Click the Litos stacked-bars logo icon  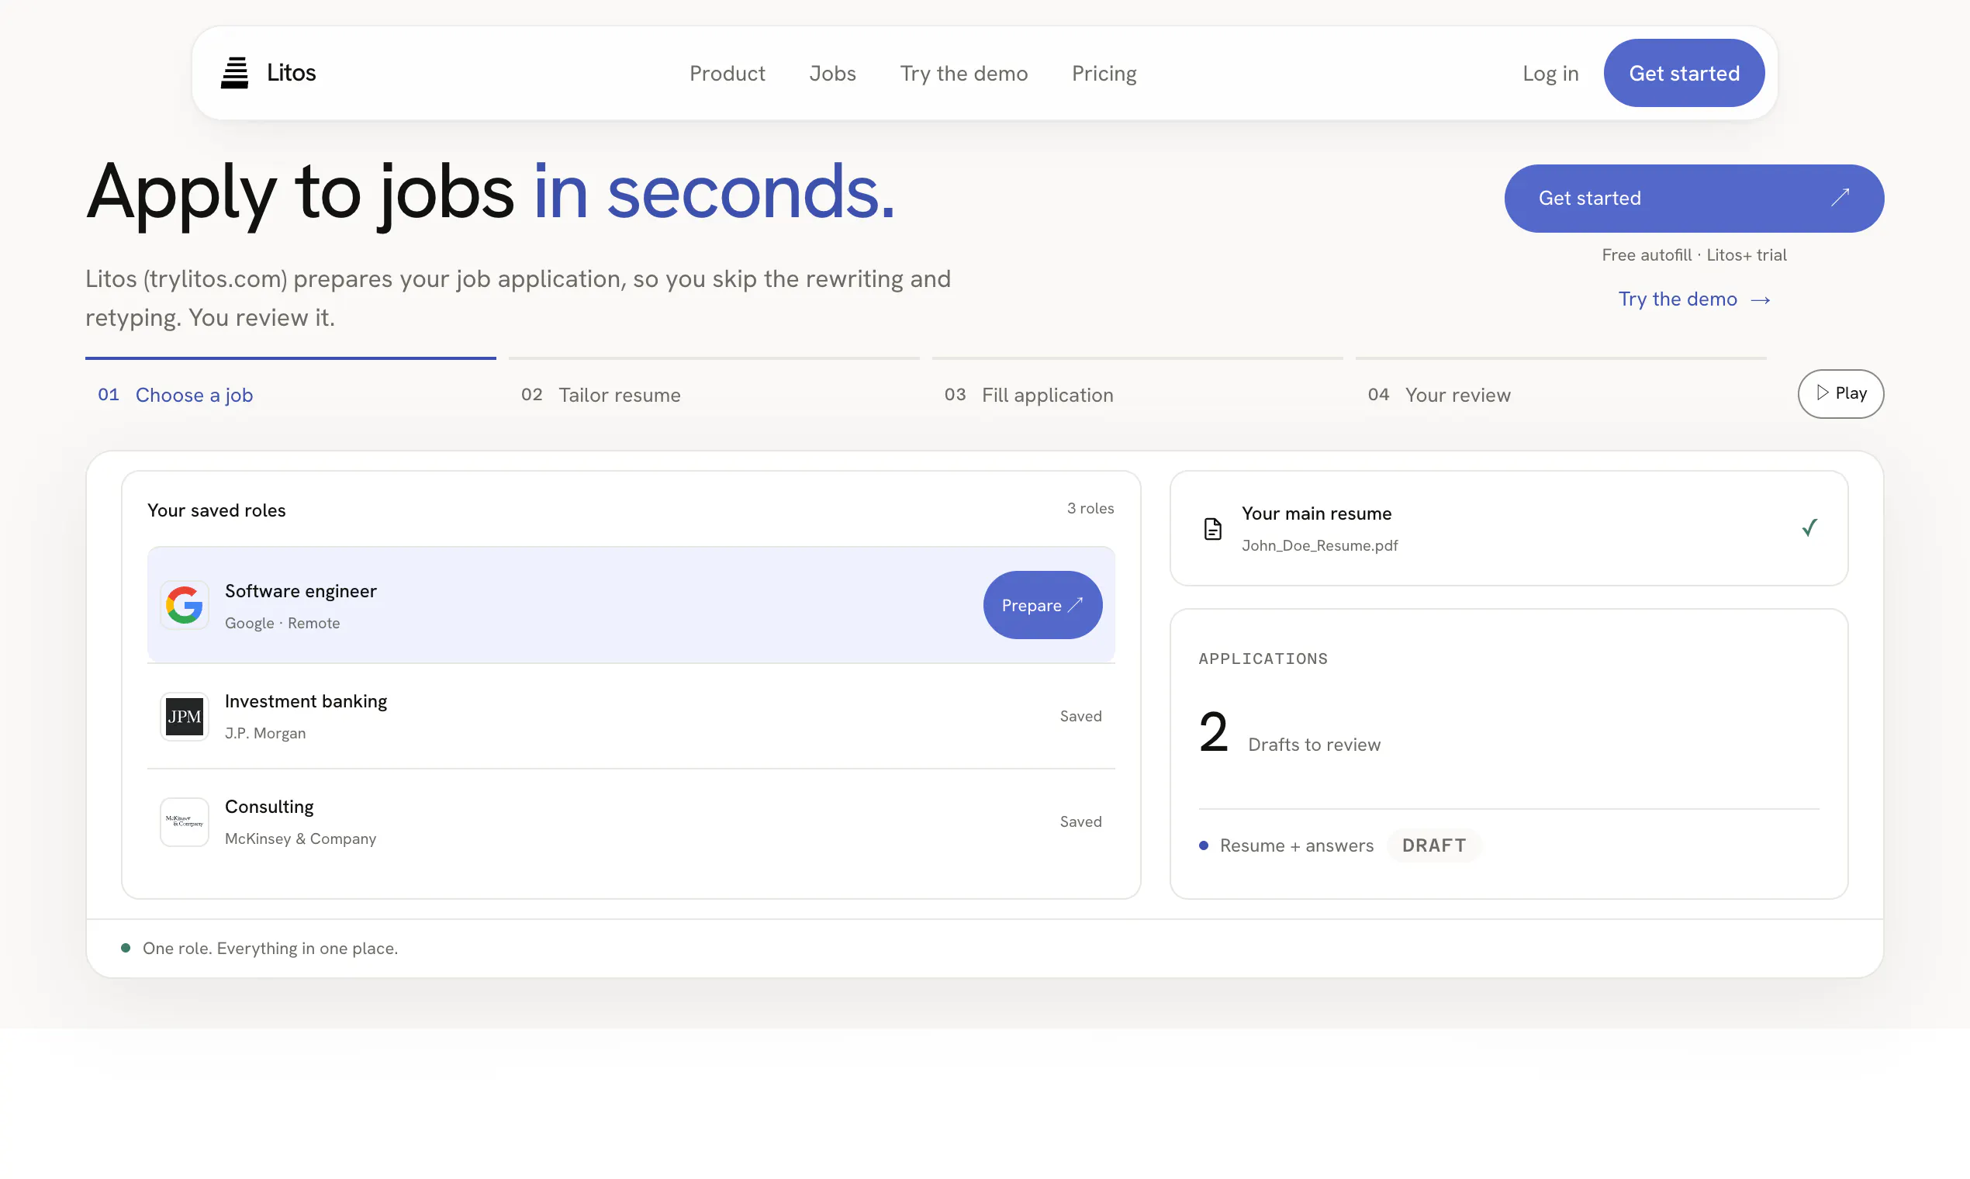(x=234, y=73)
